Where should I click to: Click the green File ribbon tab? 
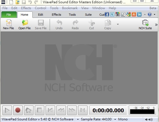pyautogui.click(x=9, y=15)
